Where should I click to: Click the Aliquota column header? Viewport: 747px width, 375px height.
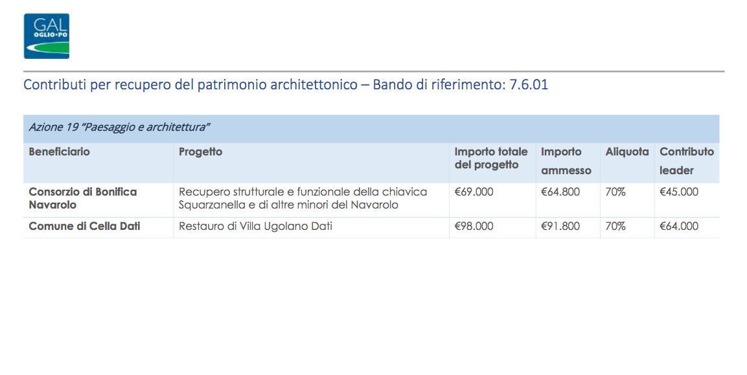[626, 152]
